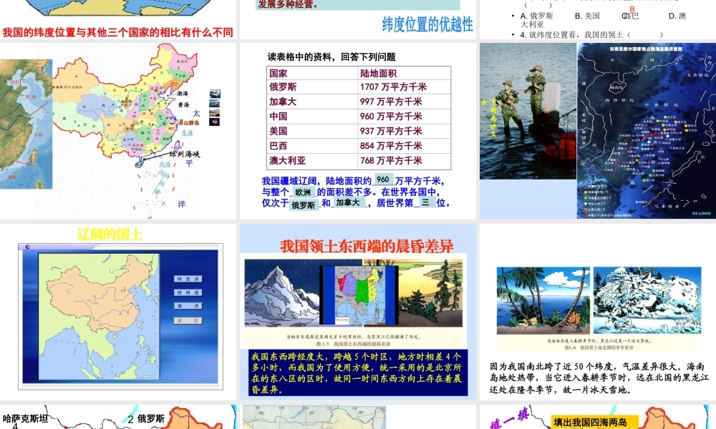Click the 经纬度 button in the 辽阔的国土 slide
The image size is (716, 429).
click(x=188, y=292)
